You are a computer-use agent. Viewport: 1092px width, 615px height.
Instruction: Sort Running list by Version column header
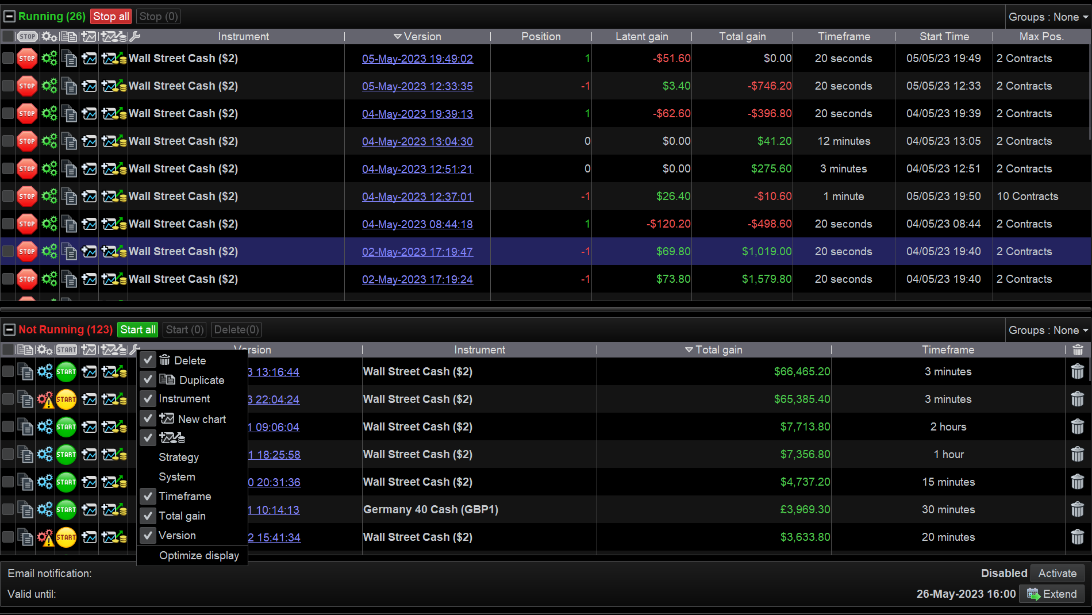417,37
